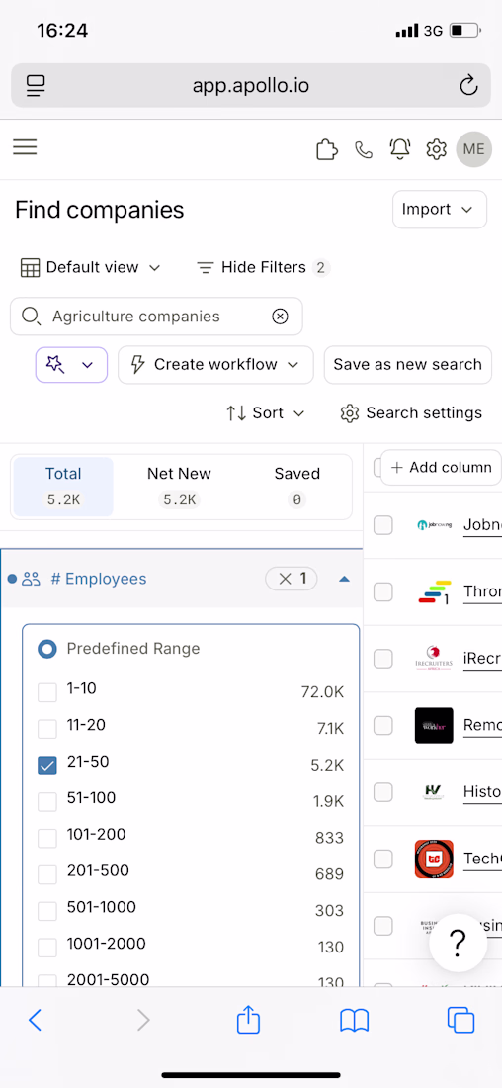Expand the Default view selector
This screenshot has width=502, height=1088.
90,267
